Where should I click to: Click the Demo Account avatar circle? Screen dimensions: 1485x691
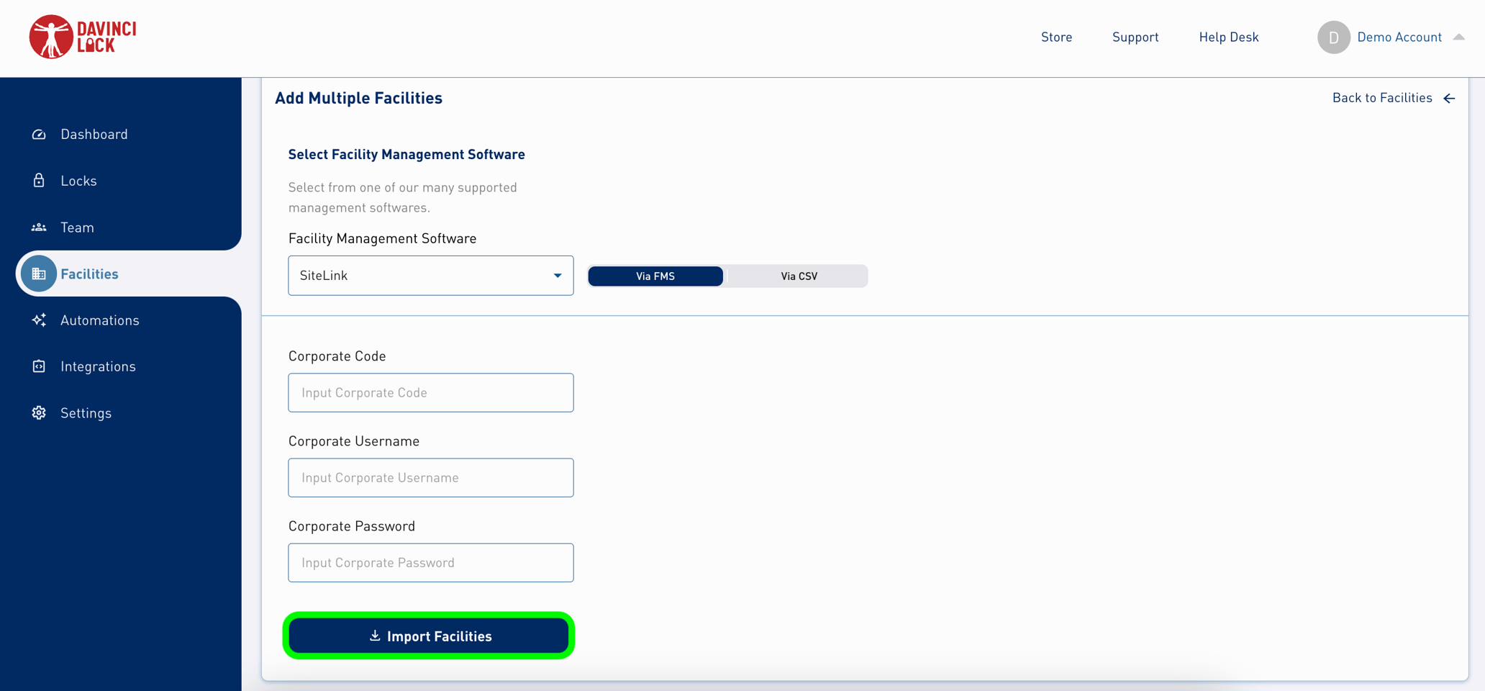click(1333, 37)
